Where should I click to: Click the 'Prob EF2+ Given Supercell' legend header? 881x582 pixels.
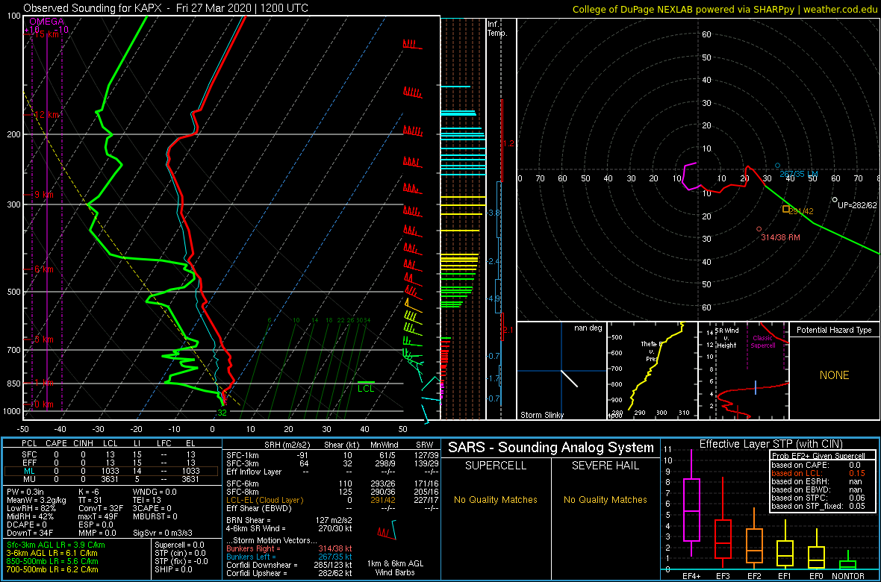pos(817,454)
